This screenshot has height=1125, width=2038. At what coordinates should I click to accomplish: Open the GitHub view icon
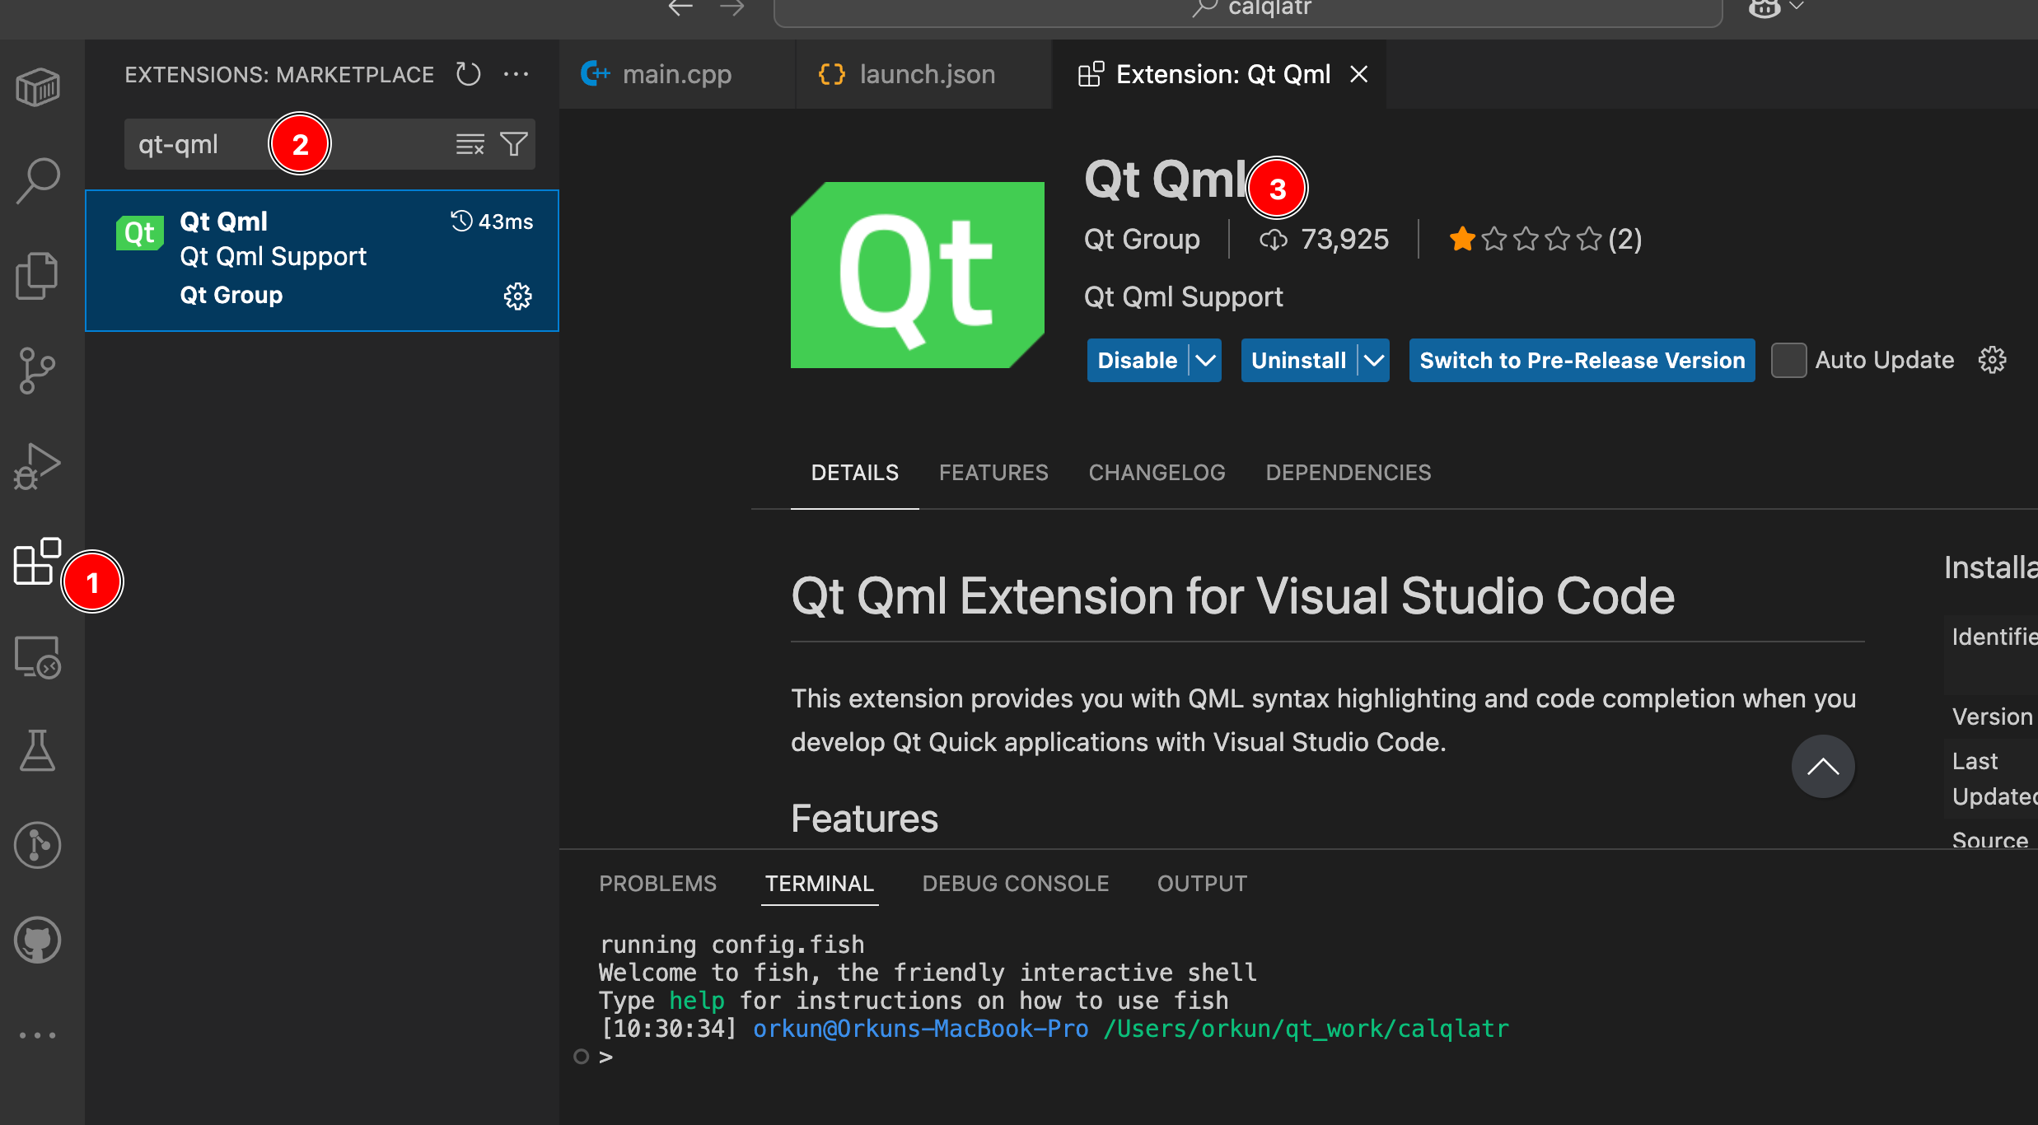click(x=38, y=940)
